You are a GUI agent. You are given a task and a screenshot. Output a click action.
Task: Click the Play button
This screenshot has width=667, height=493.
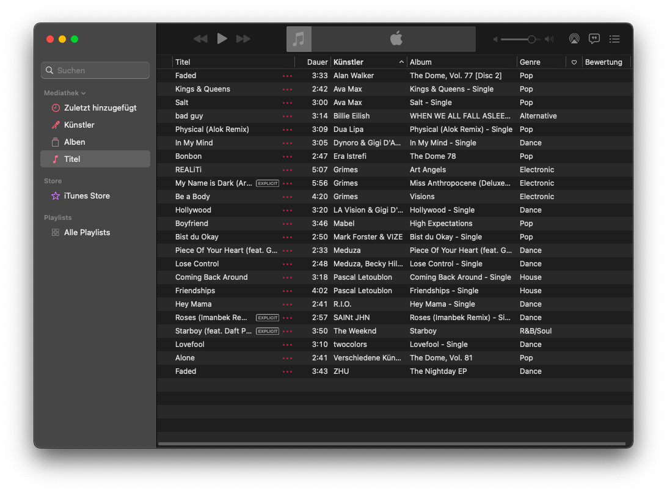click(x=222, y=39)
